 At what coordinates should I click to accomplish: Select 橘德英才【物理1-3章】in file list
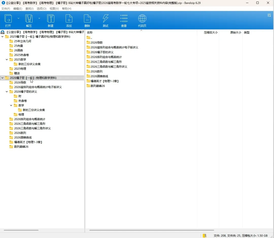pyautogui.click(x=103, y=81)
